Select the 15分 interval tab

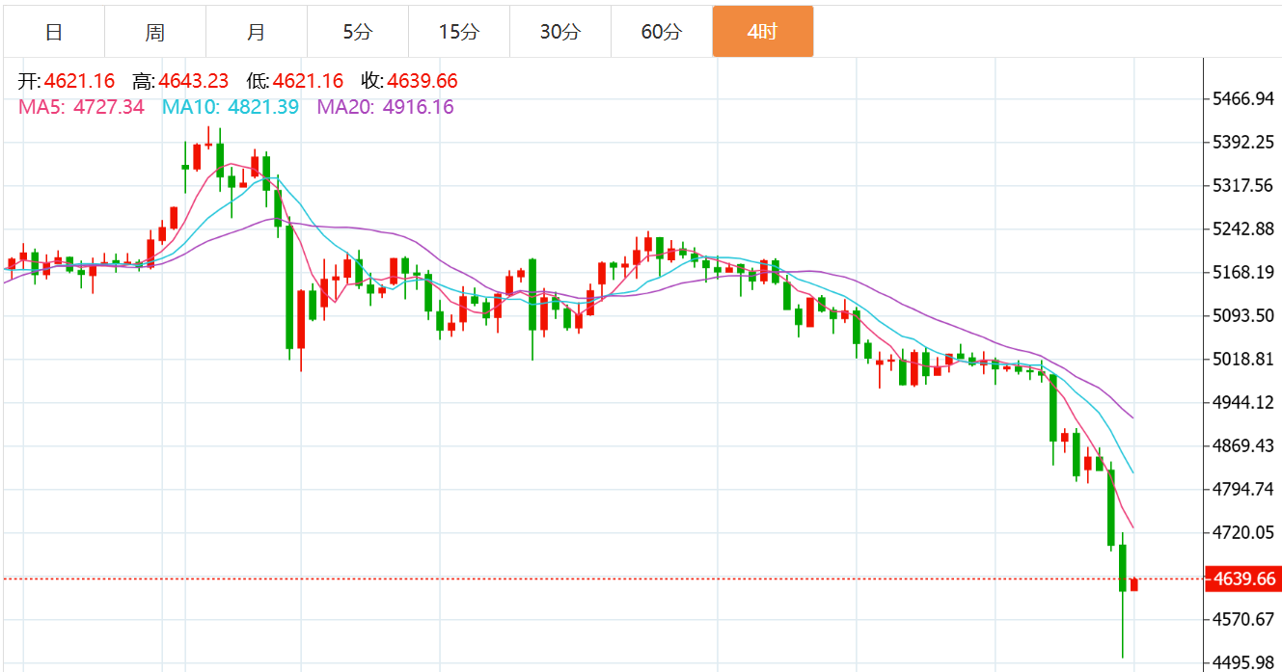click(x=459, y=32)
